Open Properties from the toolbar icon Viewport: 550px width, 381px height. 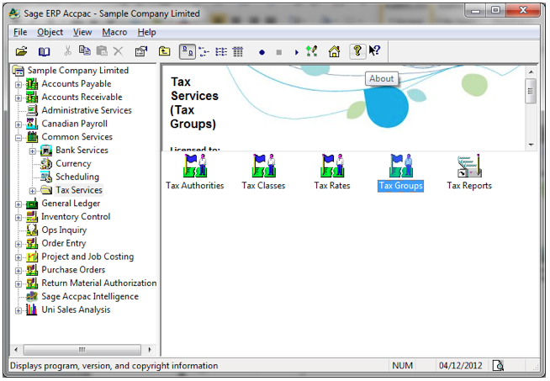(141, 51)
